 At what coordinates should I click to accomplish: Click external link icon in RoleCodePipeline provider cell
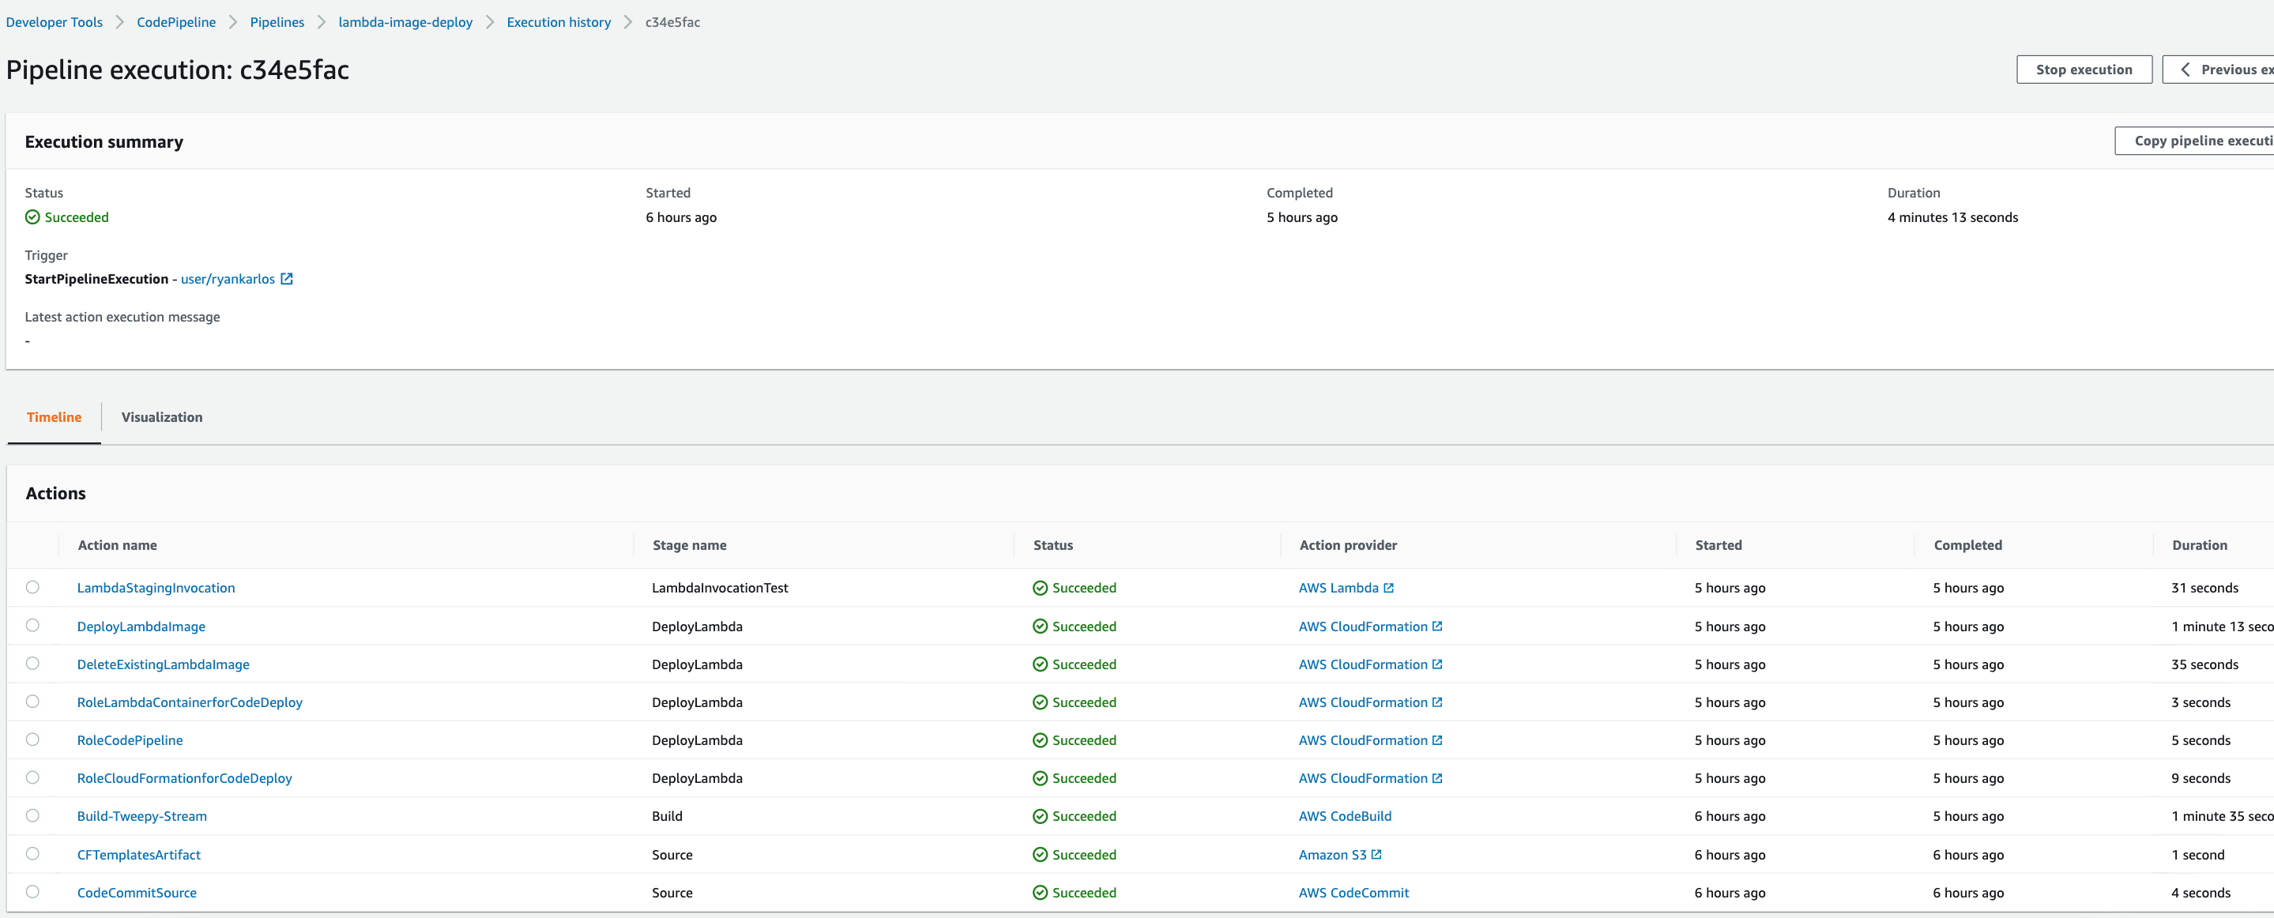[x=1437, y=739]
